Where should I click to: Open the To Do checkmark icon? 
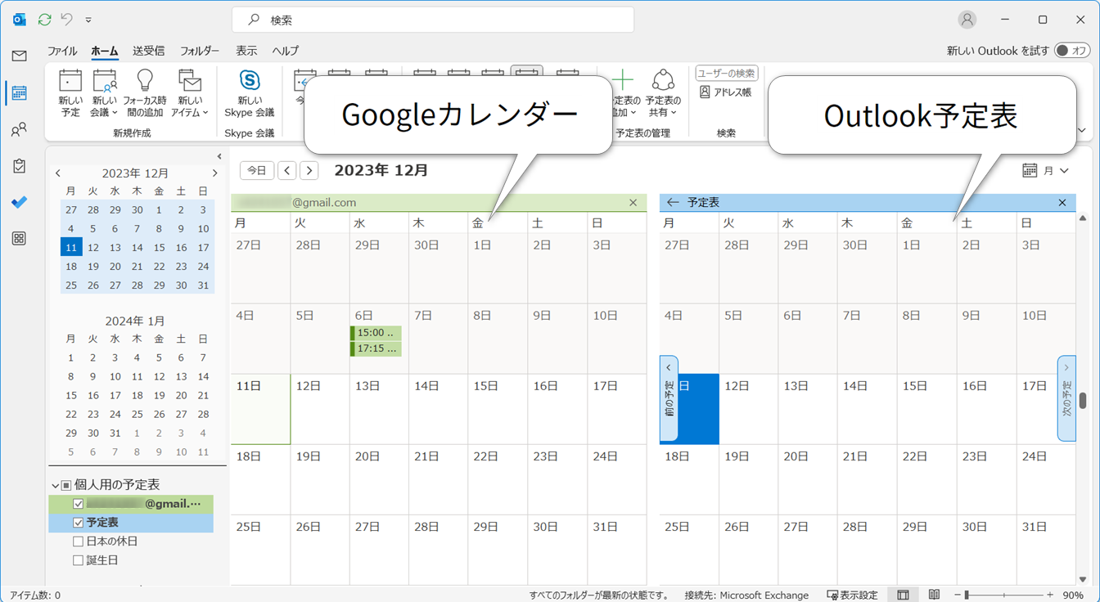[x=19, y=202]
